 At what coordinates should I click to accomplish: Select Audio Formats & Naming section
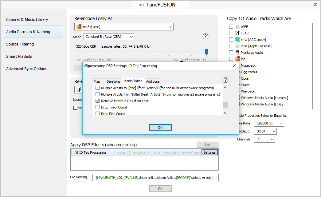33,32
